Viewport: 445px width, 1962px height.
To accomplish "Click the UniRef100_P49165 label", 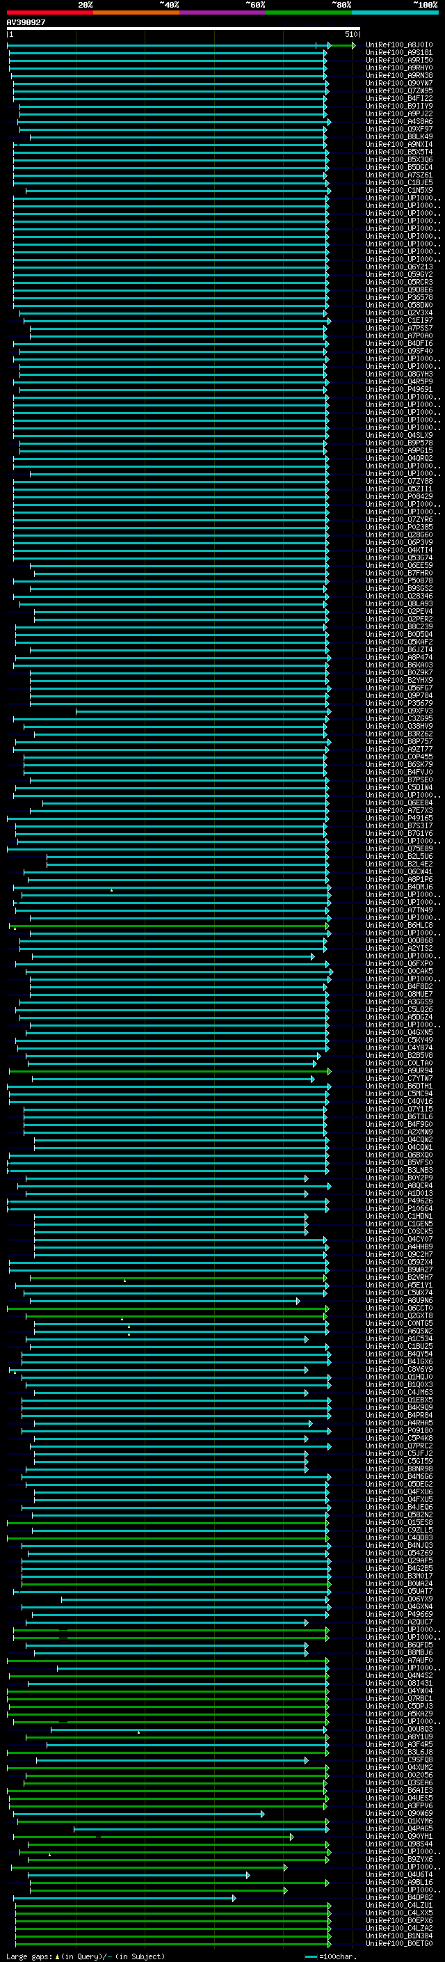I will (x=399, y=818).
